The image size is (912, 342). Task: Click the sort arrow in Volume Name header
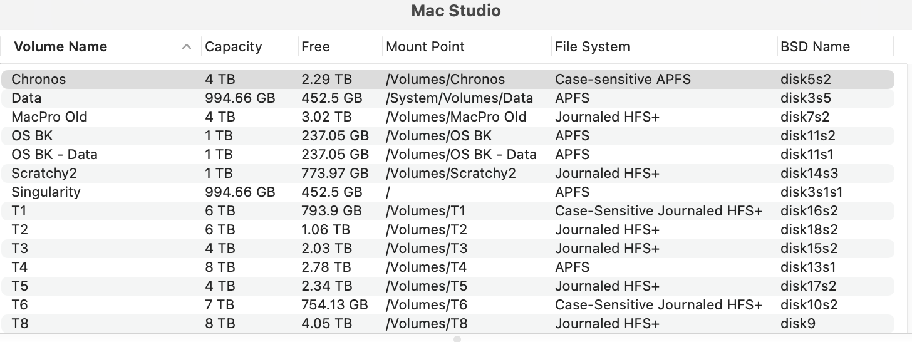coord(186,47)
